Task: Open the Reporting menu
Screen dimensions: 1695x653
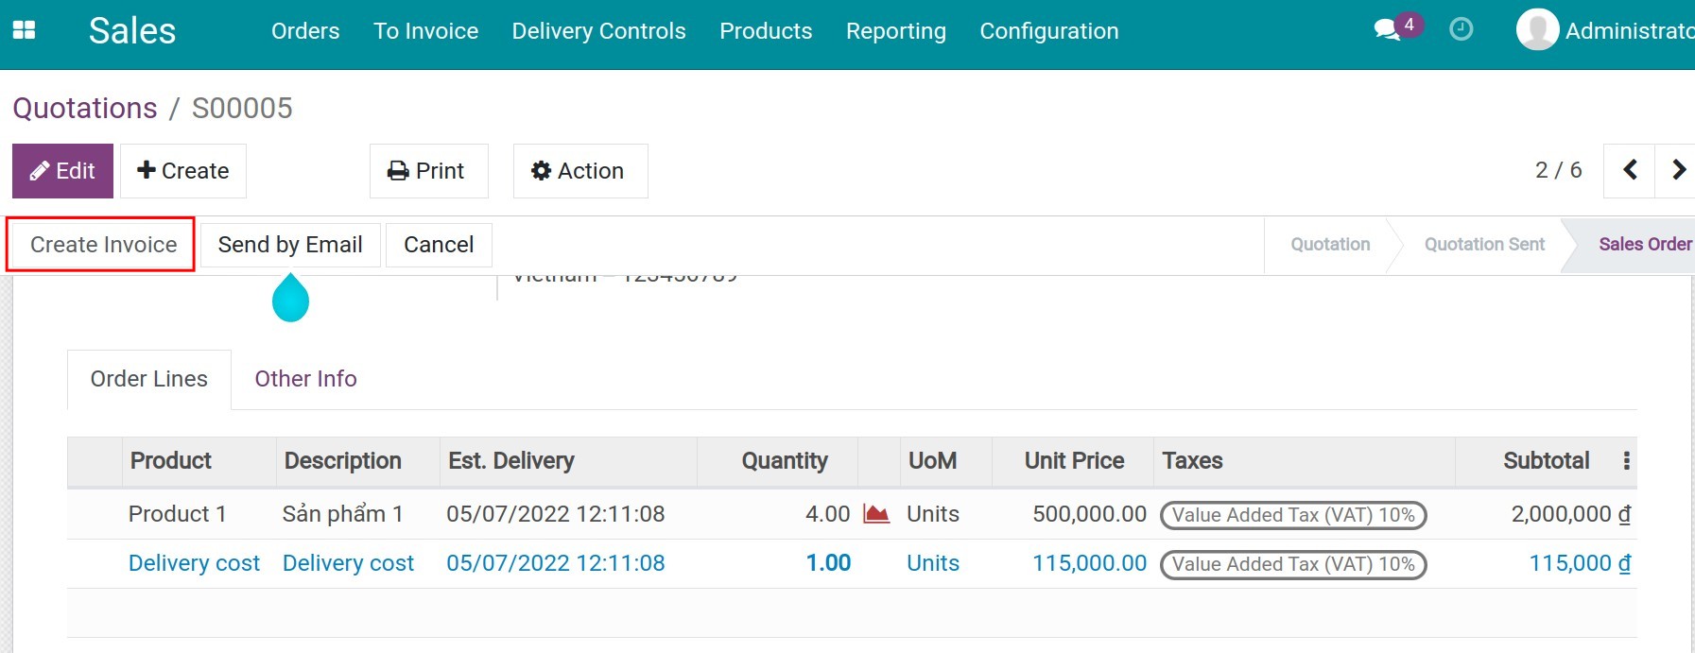Action: coord(895,31)
